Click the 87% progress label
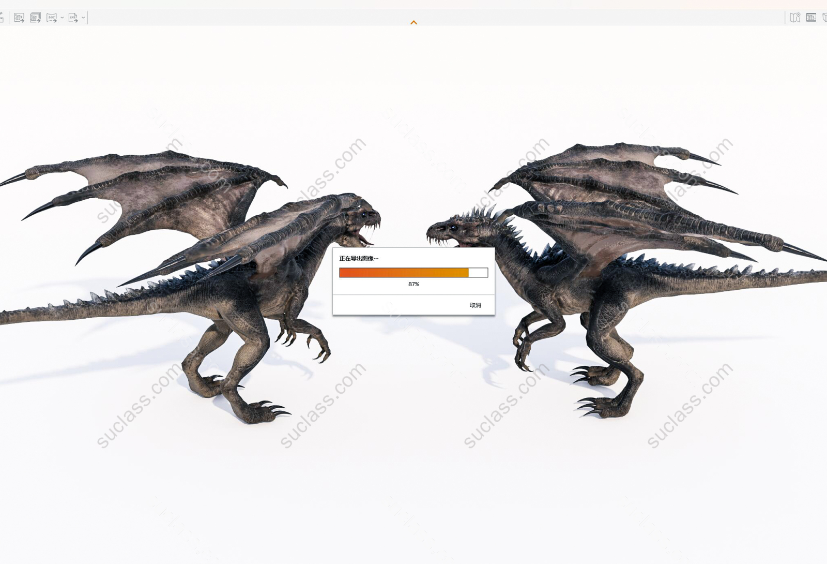The image size is (827, 564). pos(413,284)
